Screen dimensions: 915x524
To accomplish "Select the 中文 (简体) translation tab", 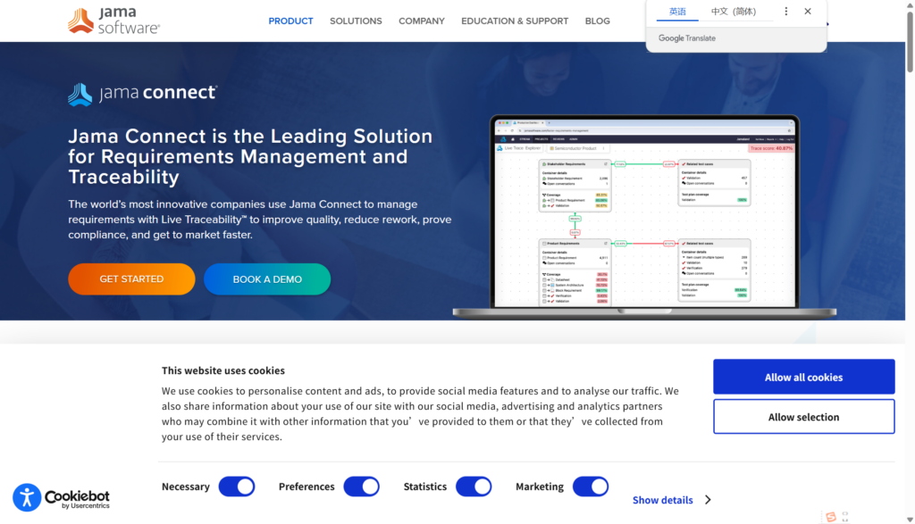I will [733, 12].
